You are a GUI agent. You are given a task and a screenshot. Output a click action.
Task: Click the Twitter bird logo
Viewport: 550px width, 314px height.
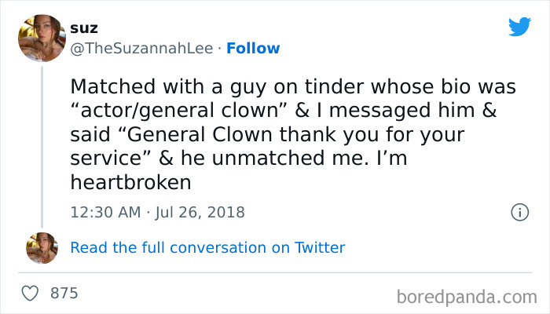519,27
